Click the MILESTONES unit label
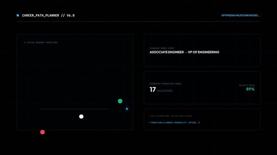The height and width of the screenshot is (155, 277). (x=165, y=91)
